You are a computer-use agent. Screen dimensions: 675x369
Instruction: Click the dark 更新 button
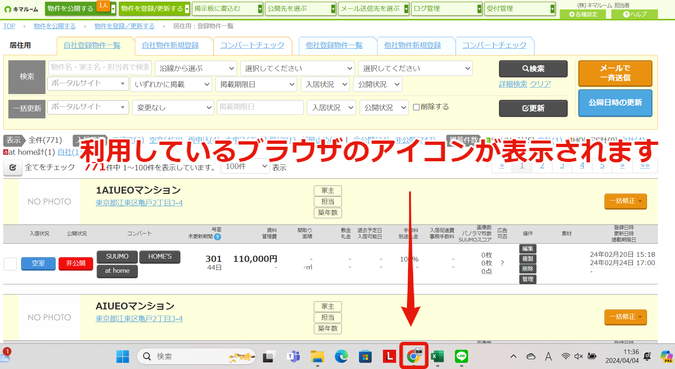(x=533, y=108)
